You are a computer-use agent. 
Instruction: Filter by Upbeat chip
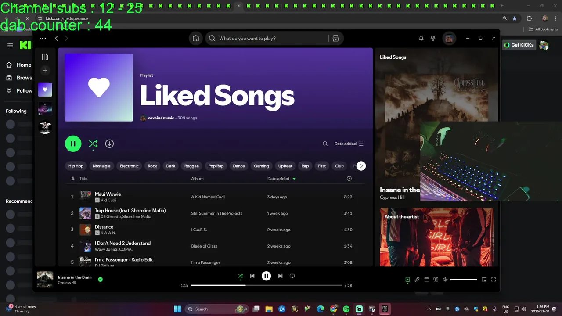[x=285, y=166]
